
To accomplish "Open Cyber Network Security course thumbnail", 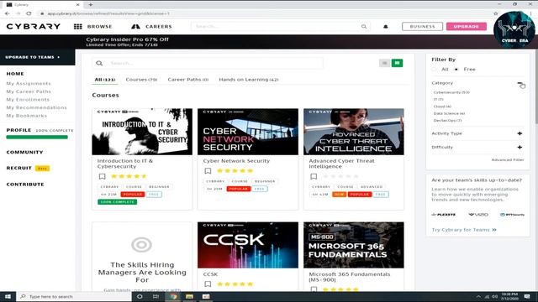I will [248, 132].
